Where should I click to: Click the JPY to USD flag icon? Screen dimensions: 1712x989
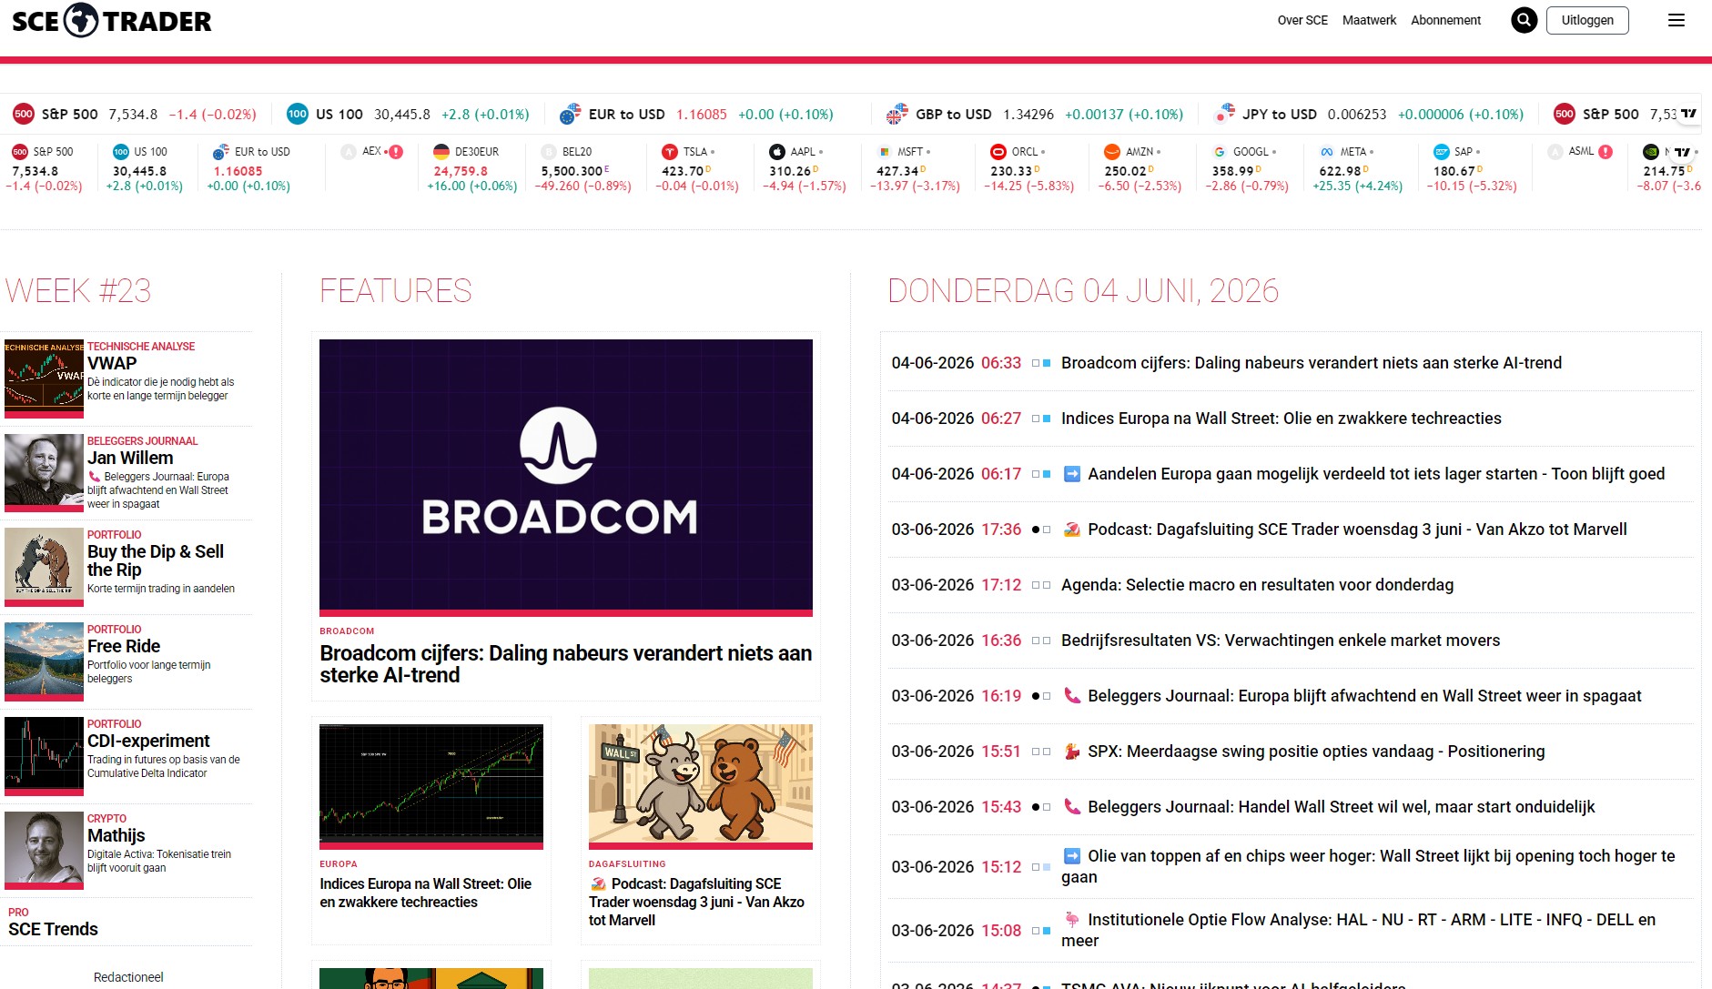pyautogui.click(x=1225, y=114)
